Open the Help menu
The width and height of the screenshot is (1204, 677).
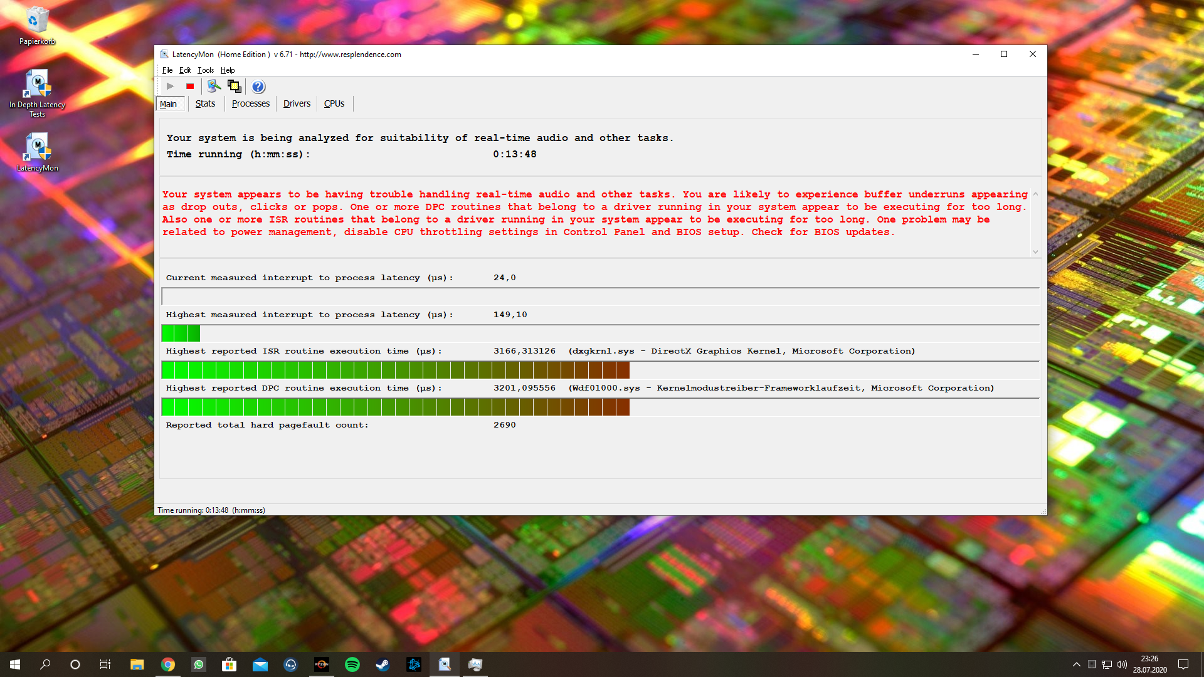tap(227, 70)
